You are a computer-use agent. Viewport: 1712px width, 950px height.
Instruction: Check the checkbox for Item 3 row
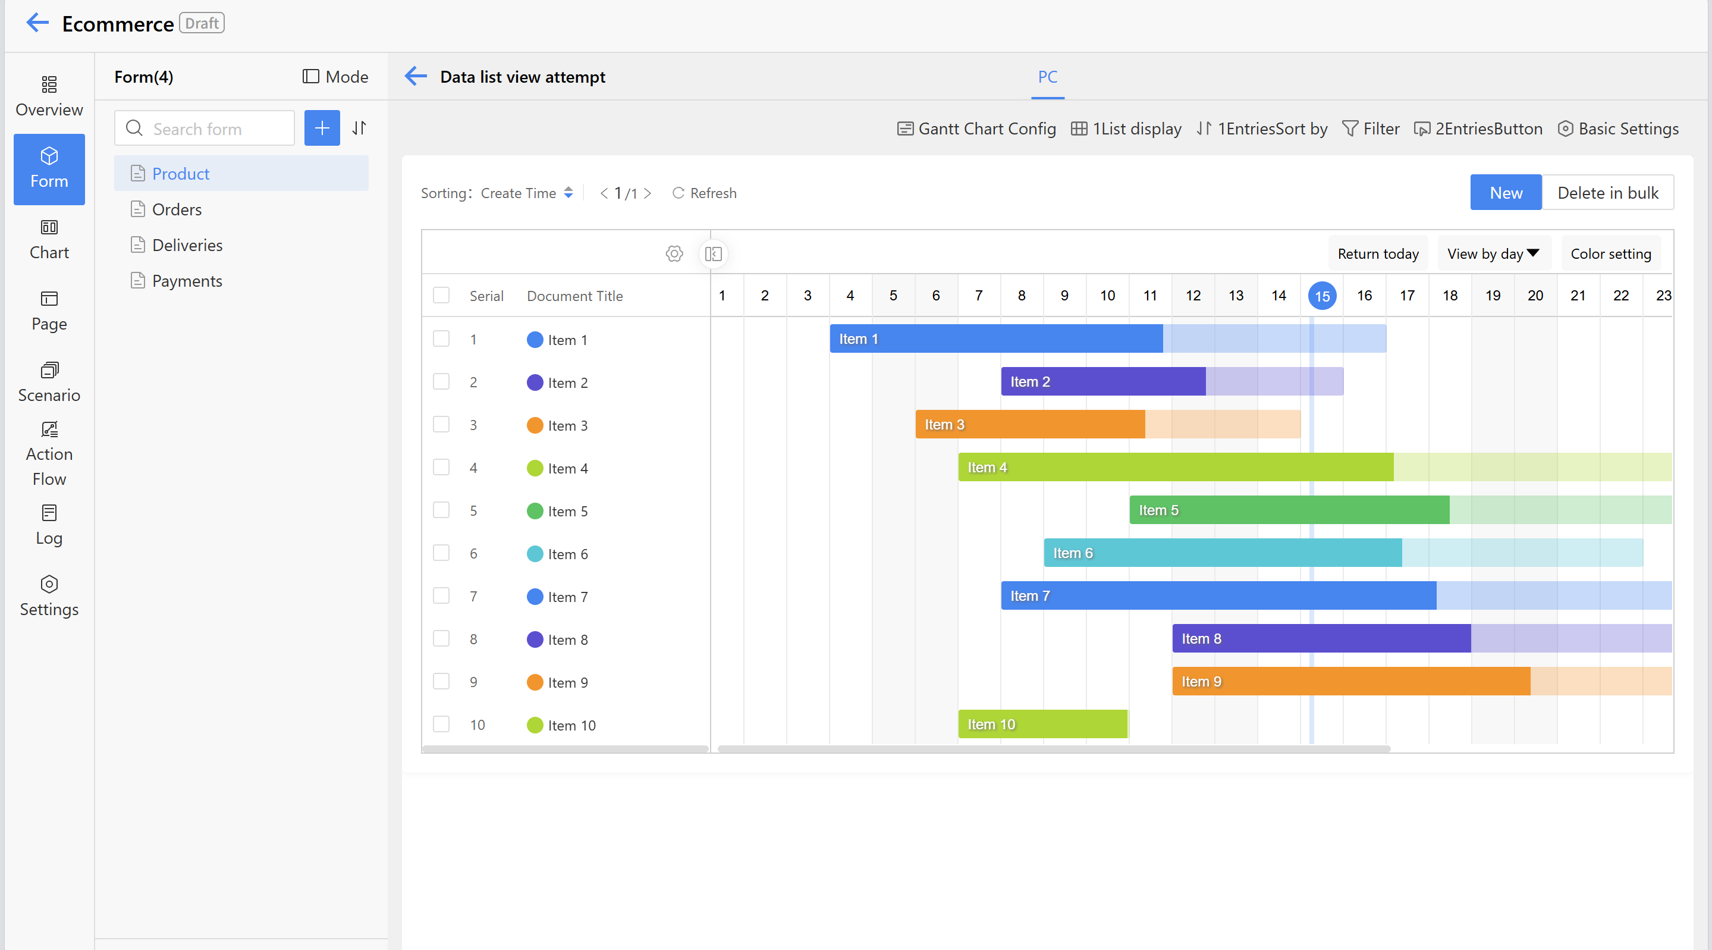pyautogui.click(x=441, y=425)
